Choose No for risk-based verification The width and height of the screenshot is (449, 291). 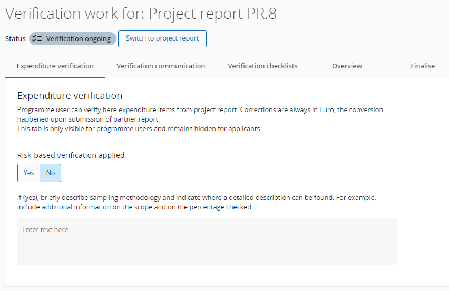pyautogui.click(x=51, y=173)
